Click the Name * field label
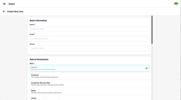The image size is (181, 100). [x=32, y=24]
